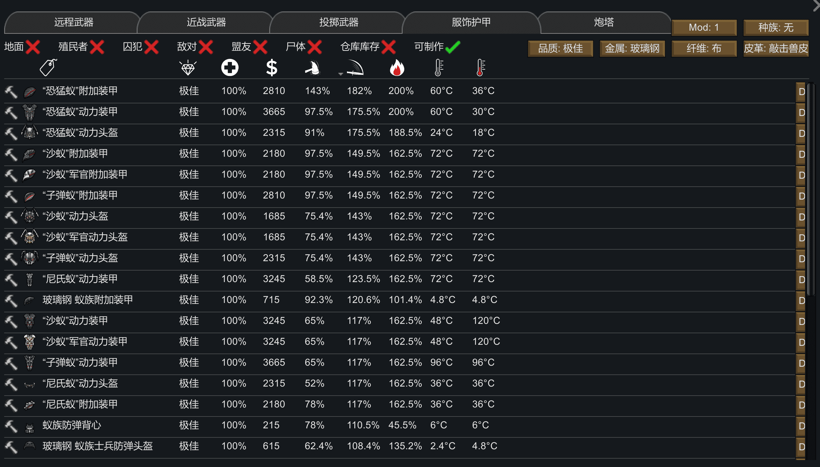Sort by the blunt armor icon
The image size is (820, 467).
313,68
